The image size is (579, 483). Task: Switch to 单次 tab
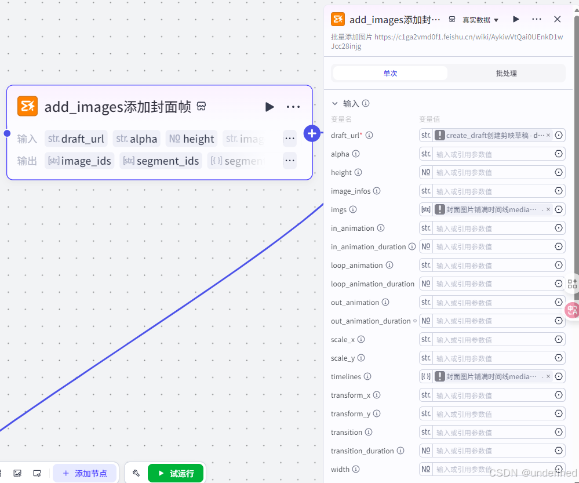tap(390, 73)
